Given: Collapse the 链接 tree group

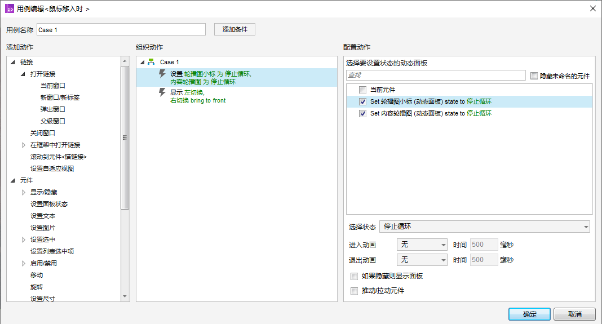Looking at the screenshot, I should pos(13,62).
